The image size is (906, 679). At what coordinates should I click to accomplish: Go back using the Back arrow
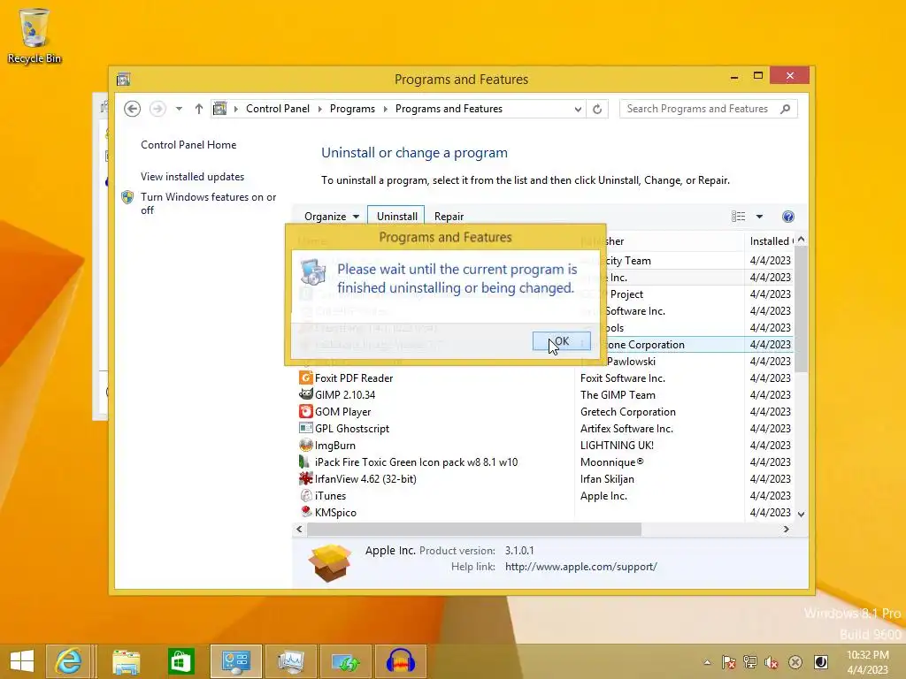tap(133, 109)
